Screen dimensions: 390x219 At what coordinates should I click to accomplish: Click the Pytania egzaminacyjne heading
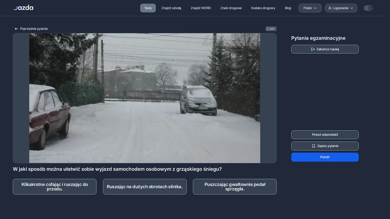click(x=318, y=38)
